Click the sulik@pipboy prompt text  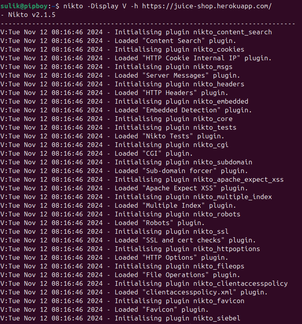point(24,6)
